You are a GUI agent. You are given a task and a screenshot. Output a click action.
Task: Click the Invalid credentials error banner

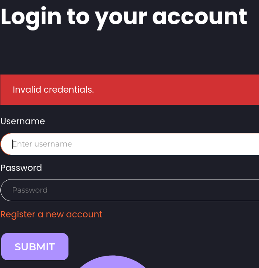(129, 90)
